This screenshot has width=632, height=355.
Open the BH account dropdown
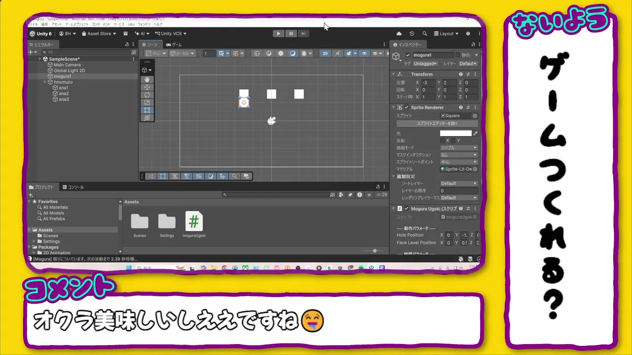click(68, 34)
